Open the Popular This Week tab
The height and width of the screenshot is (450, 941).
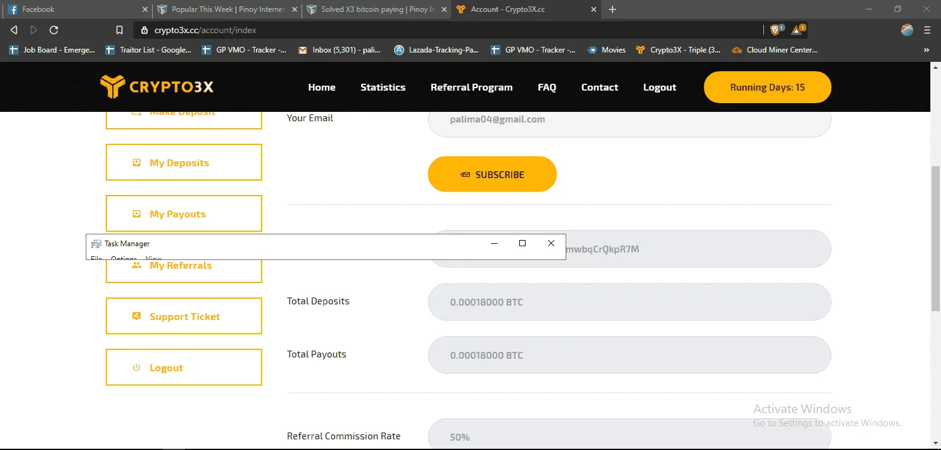click(x=226, y=9)
